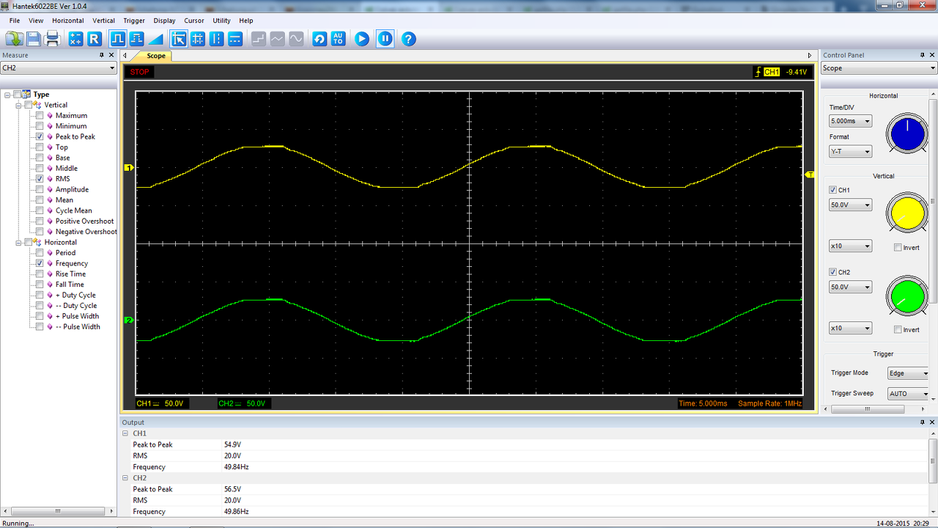Click the grey sine interpolation waveform icon
This screenshot has height=528, width=938.
[296, 39]
